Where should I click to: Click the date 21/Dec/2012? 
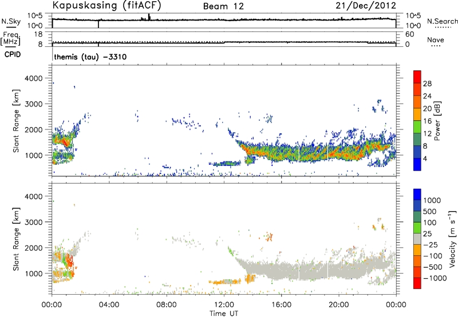click(x=366, y=5)
